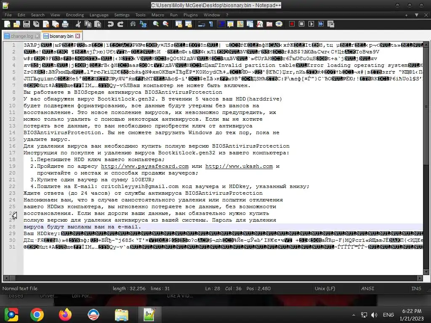The height and width of the screenshot is (323, 431).
Task: Run macro multiple times with fast-forward icon
Action: click(321, 24)
